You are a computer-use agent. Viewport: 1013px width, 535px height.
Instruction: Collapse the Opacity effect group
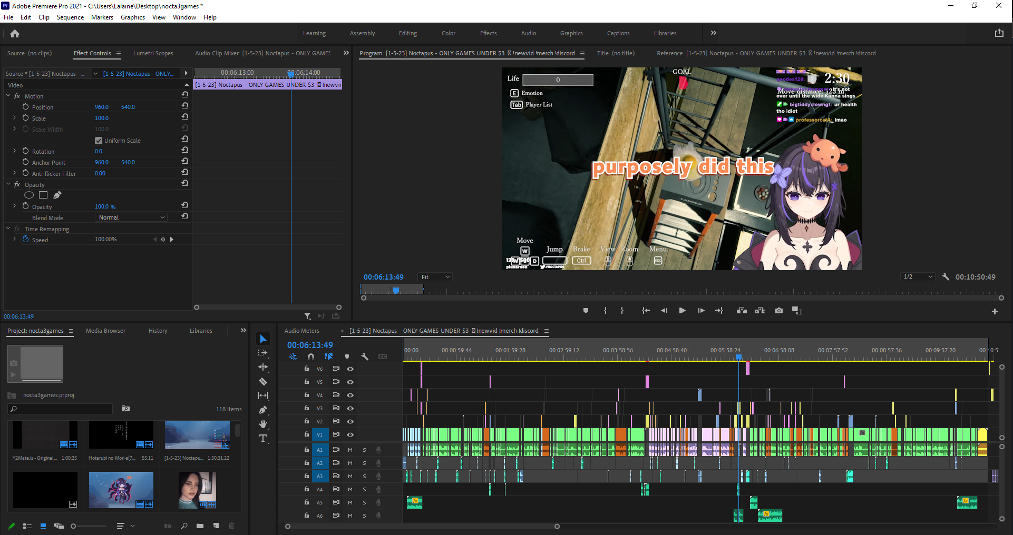(x=8, y=184)
